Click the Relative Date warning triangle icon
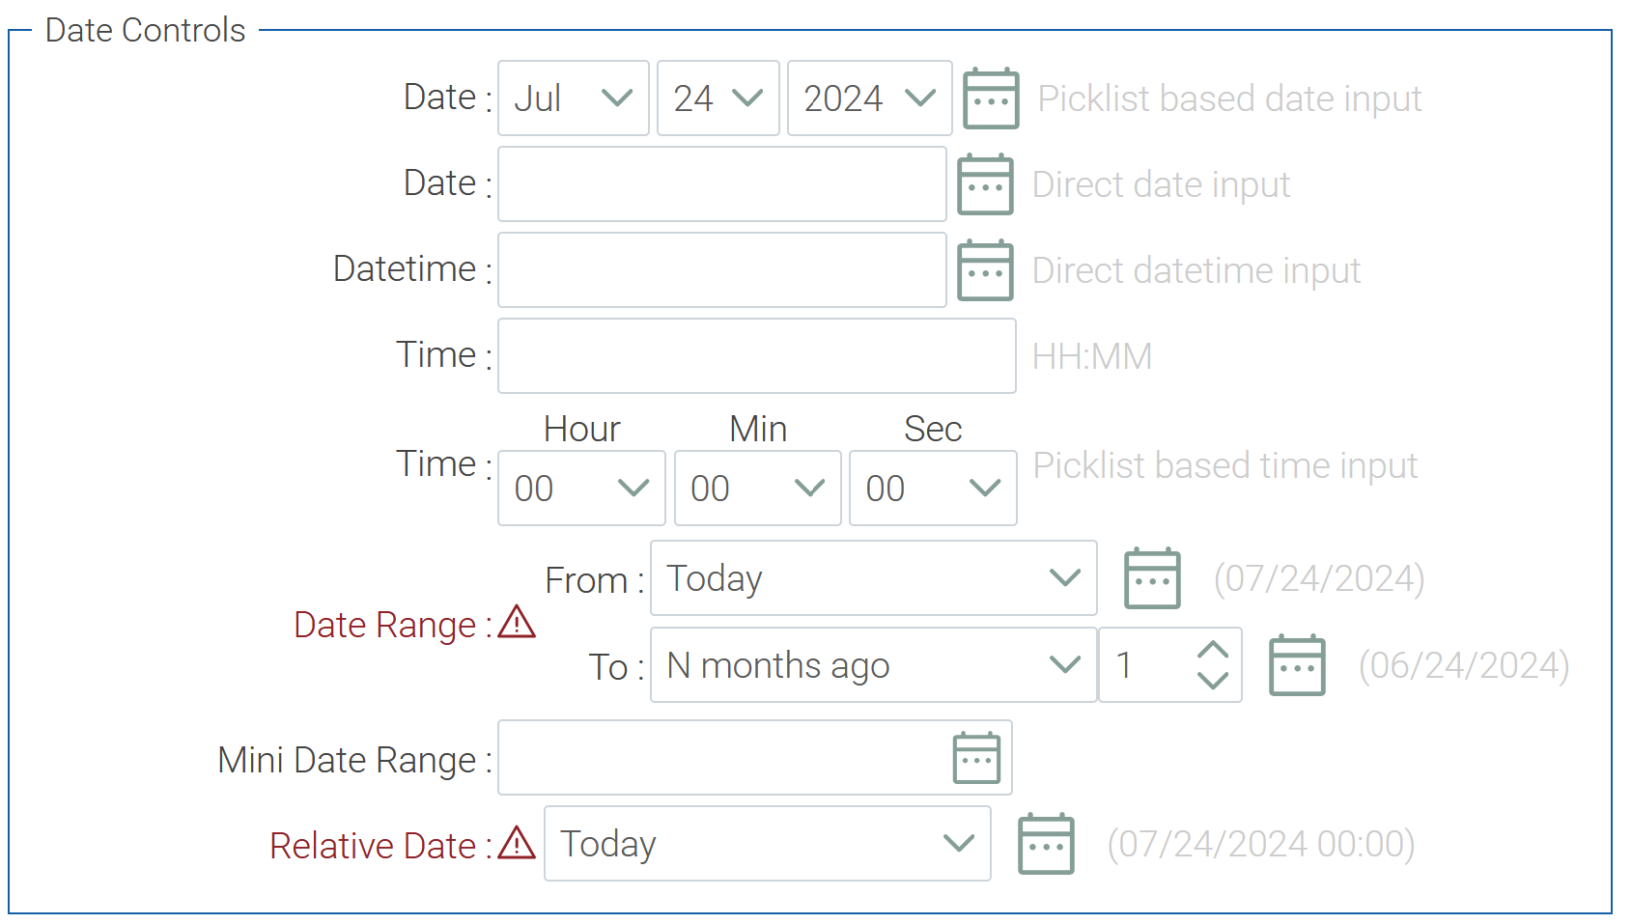The height and width of the screenshot is (924, 1632). (x=518, y=843)
